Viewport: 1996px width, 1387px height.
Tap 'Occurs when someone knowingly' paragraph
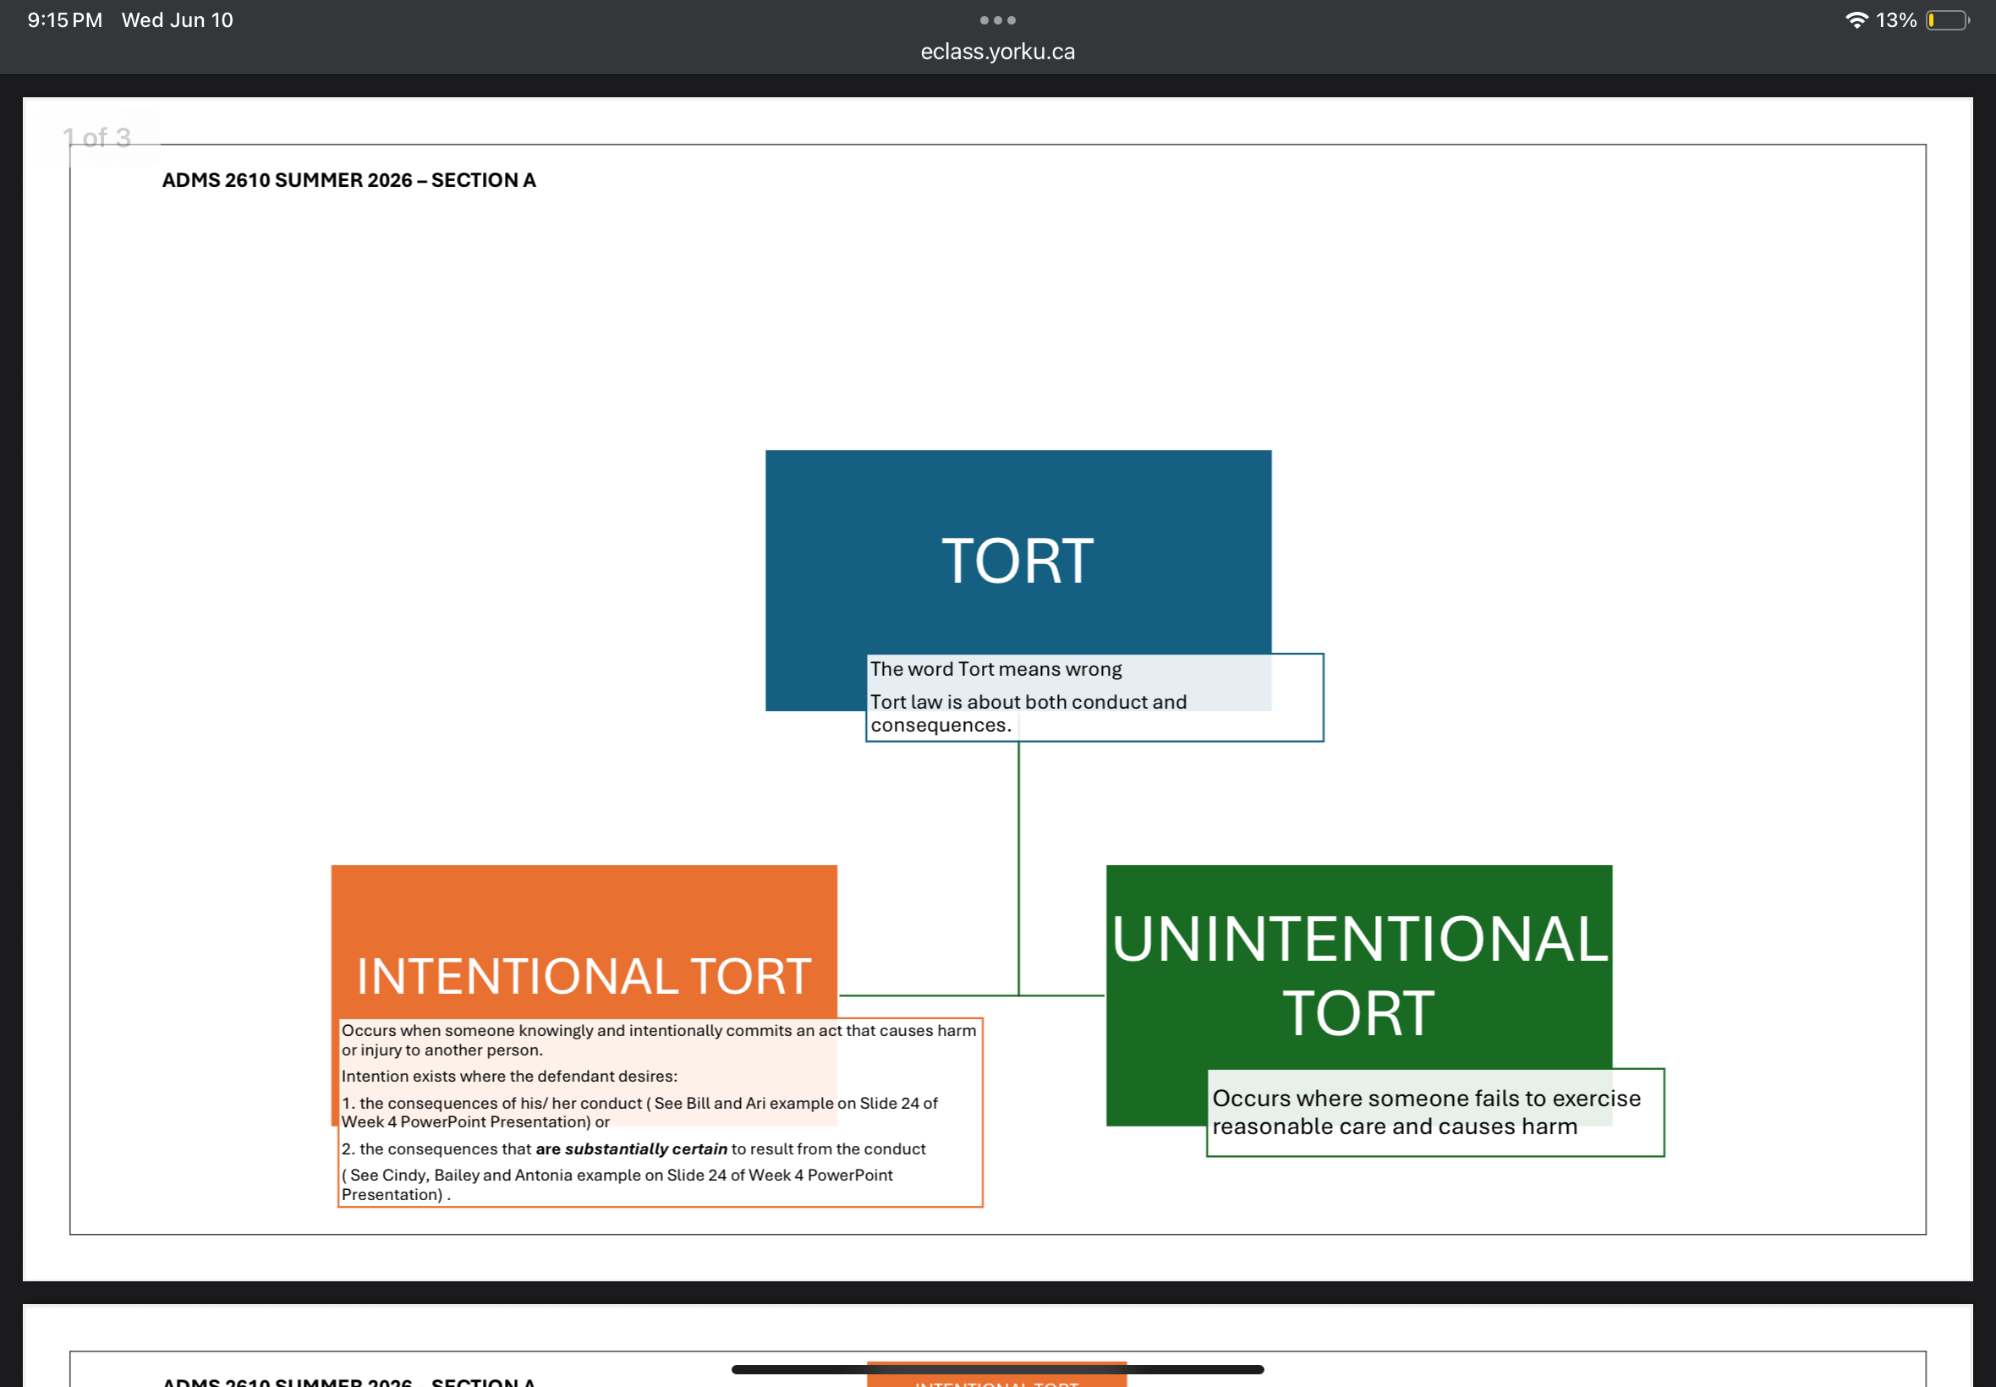click(x=659, y=1040)
